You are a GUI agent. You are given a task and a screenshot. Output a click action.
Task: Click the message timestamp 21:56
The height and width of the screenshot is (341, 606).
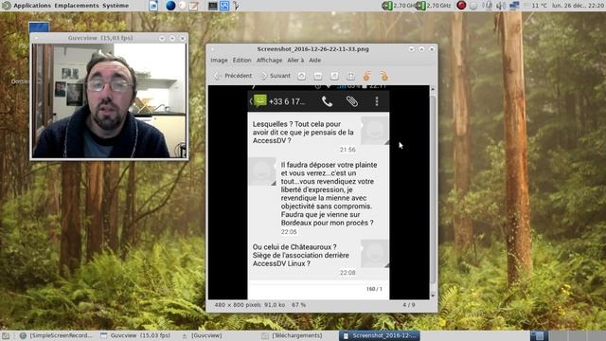coord(348,150)
